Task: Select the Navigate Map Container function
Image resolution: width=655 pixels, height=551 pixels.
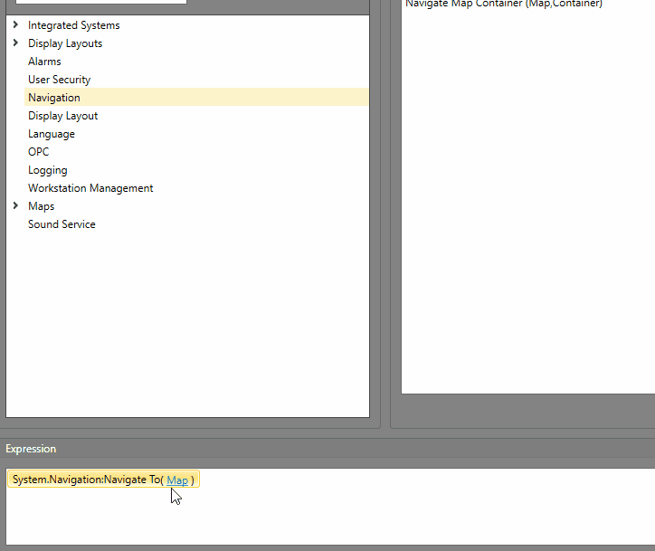Action: click(x=503, y=4)
